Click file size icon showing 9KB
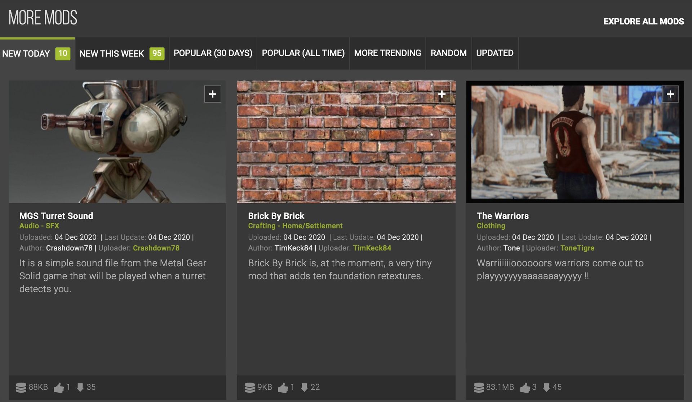The width and height of the screenshot is (692, 402). click(249, 387)
